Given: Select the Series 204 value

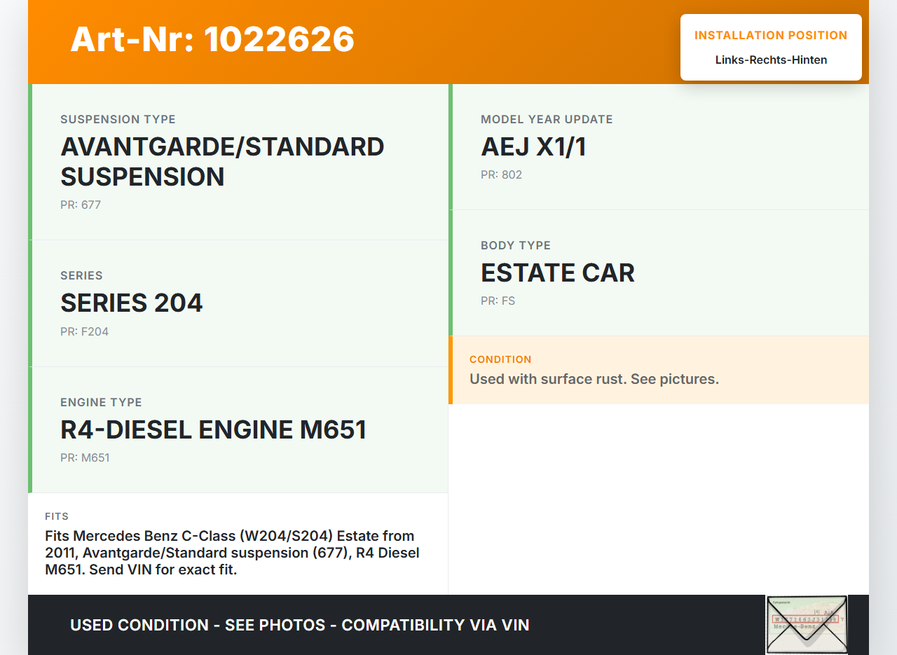Looking at the screenshot, I should click(132, 303).
